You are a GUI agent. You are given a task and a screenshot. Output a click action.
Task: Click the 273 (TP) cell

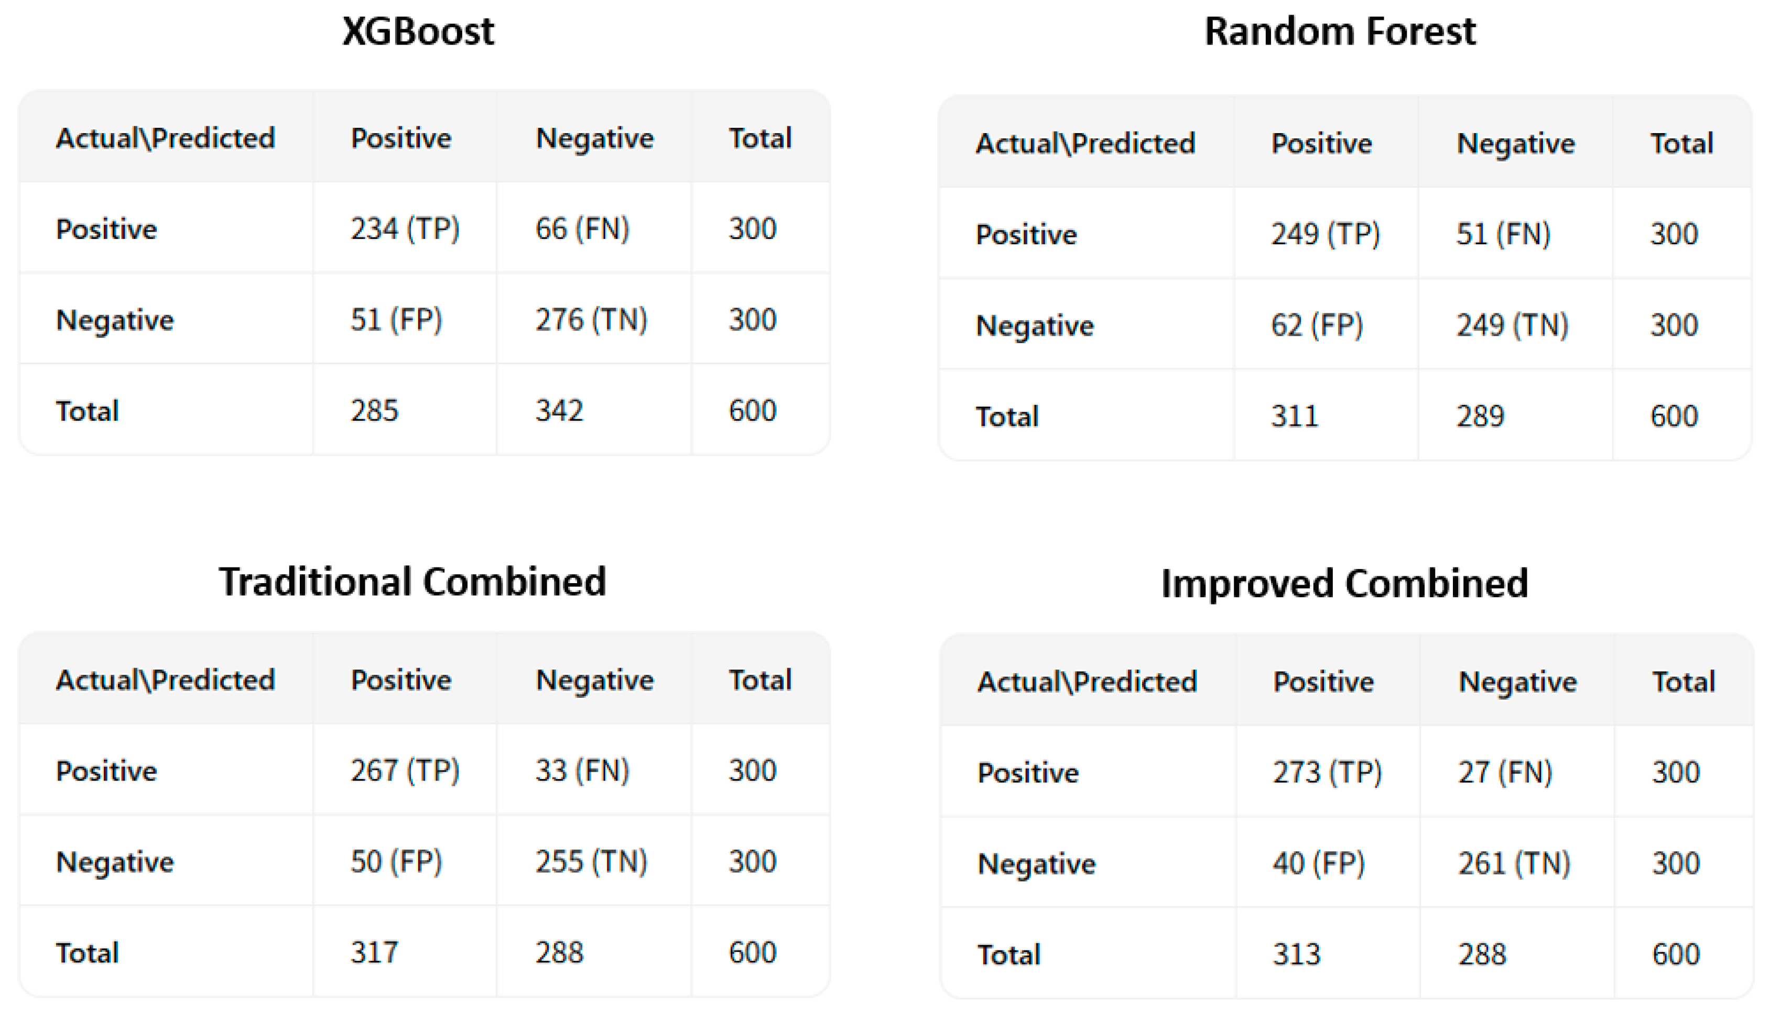pyautogui.click(x=1327, y=773)
